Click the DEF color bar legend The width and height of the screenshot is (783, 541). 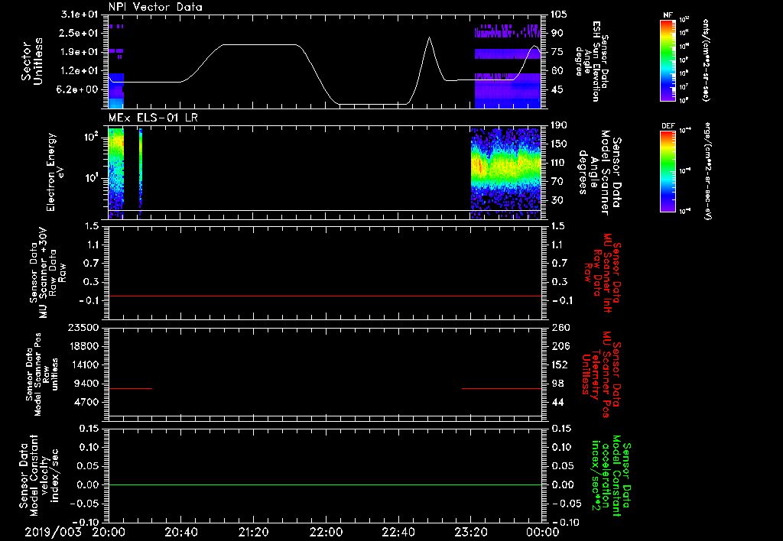668,170
